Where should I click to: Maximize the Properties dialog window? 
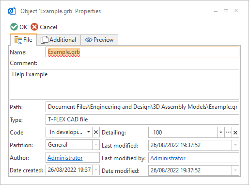click(226, 11)
